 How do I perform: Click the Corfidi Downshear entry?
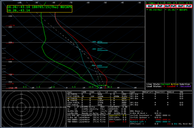point(150,115)
